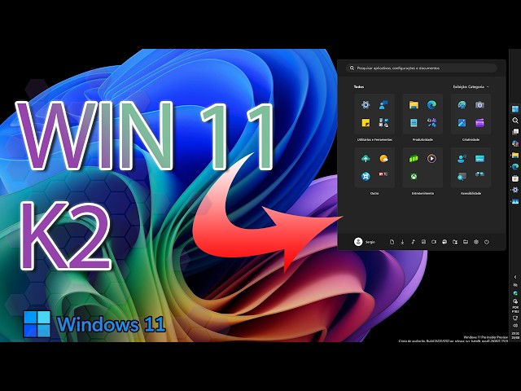Open Weather app in Outro group
The height and width of the screenshot is (391, 521).
(x=383, y=159)
